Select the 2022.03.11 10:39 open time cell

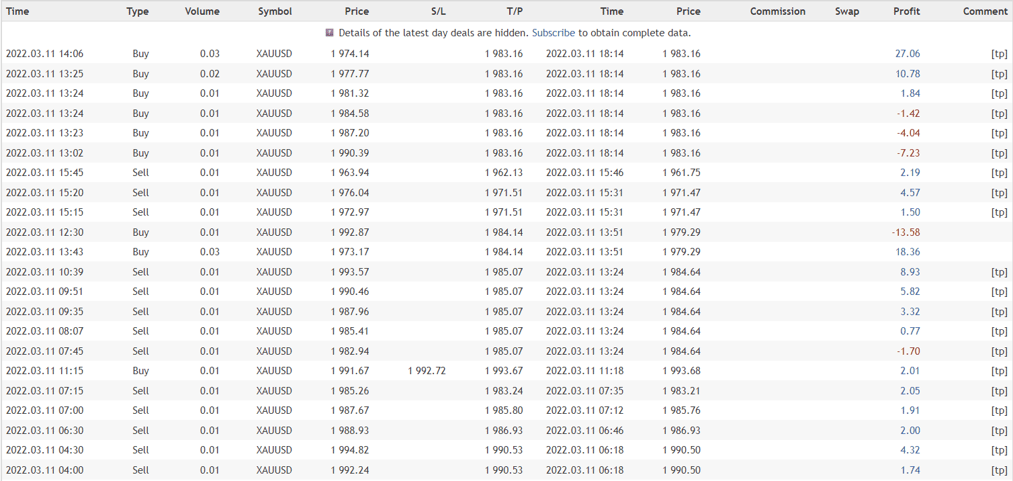(45, 272)
